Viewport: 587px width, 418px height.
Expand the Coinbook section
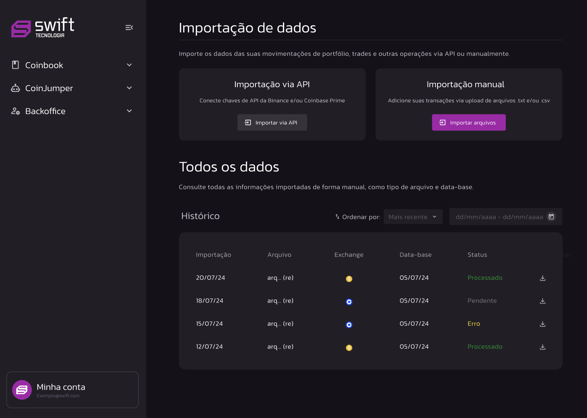pos(129,64)
